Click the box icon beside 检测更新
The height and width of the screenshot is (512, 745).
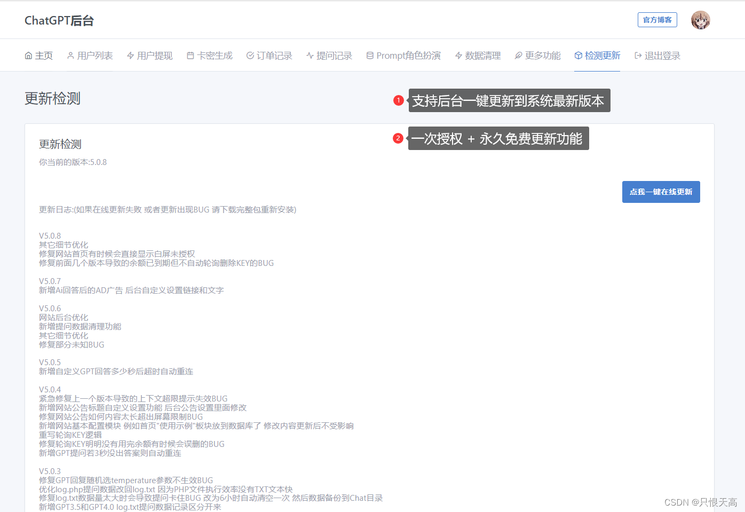(x=578, y=56)
